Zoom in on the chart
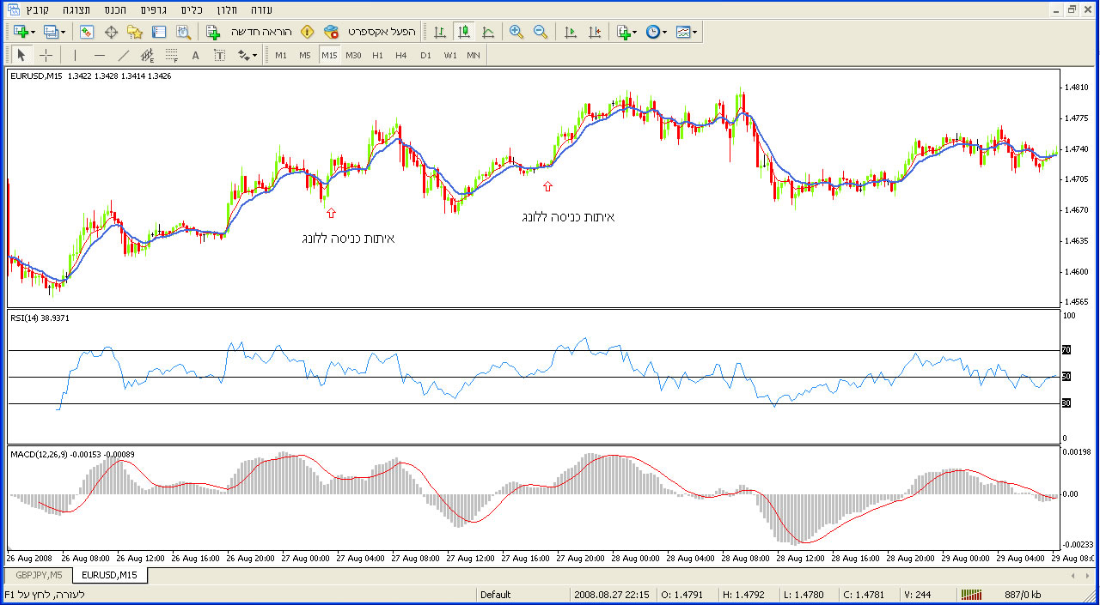The width and height of the screenshot is (1100, 605). [x=516, y=32]
